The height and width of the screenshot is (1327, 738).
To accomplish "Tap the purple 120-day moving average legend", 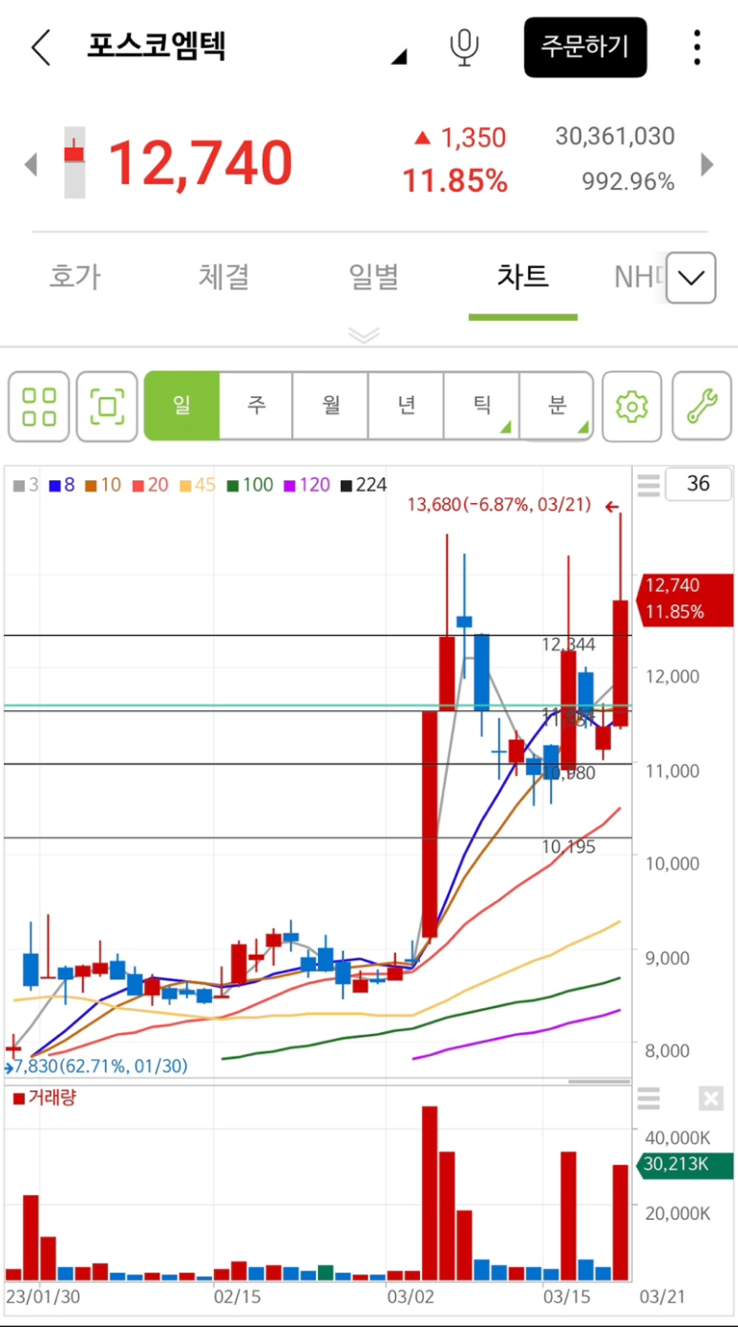I will 306,485.
